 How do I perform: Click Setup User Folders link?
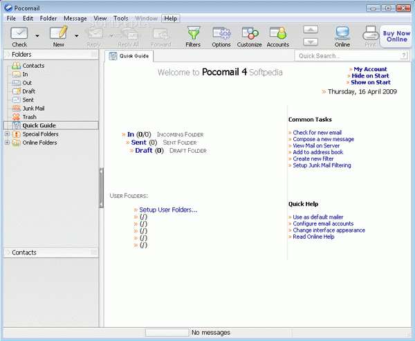[x=168, y=210]
